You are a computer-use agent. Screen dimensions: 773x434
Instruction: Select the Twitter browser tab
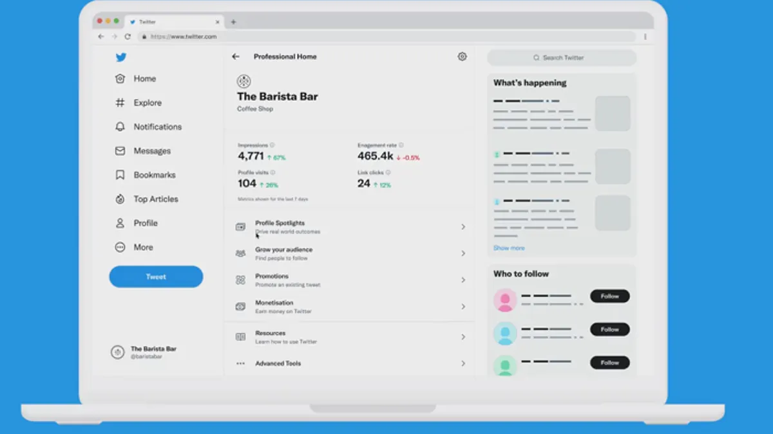tap(174, 22)
